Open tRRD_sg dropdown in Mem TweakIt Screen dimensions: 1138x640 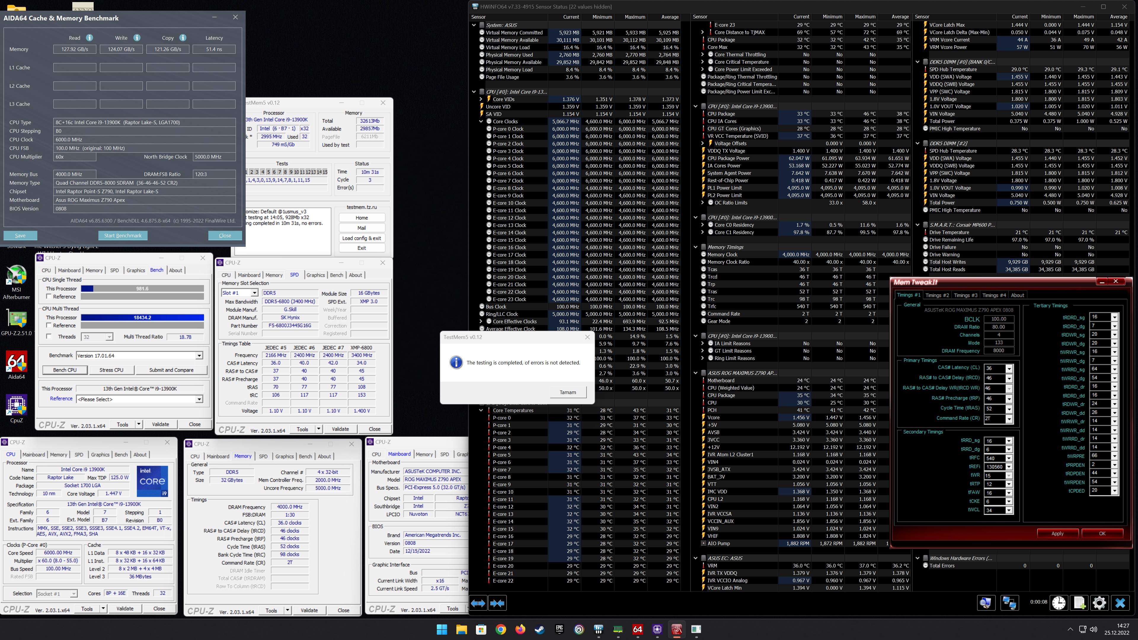(x=1009, y=441)
